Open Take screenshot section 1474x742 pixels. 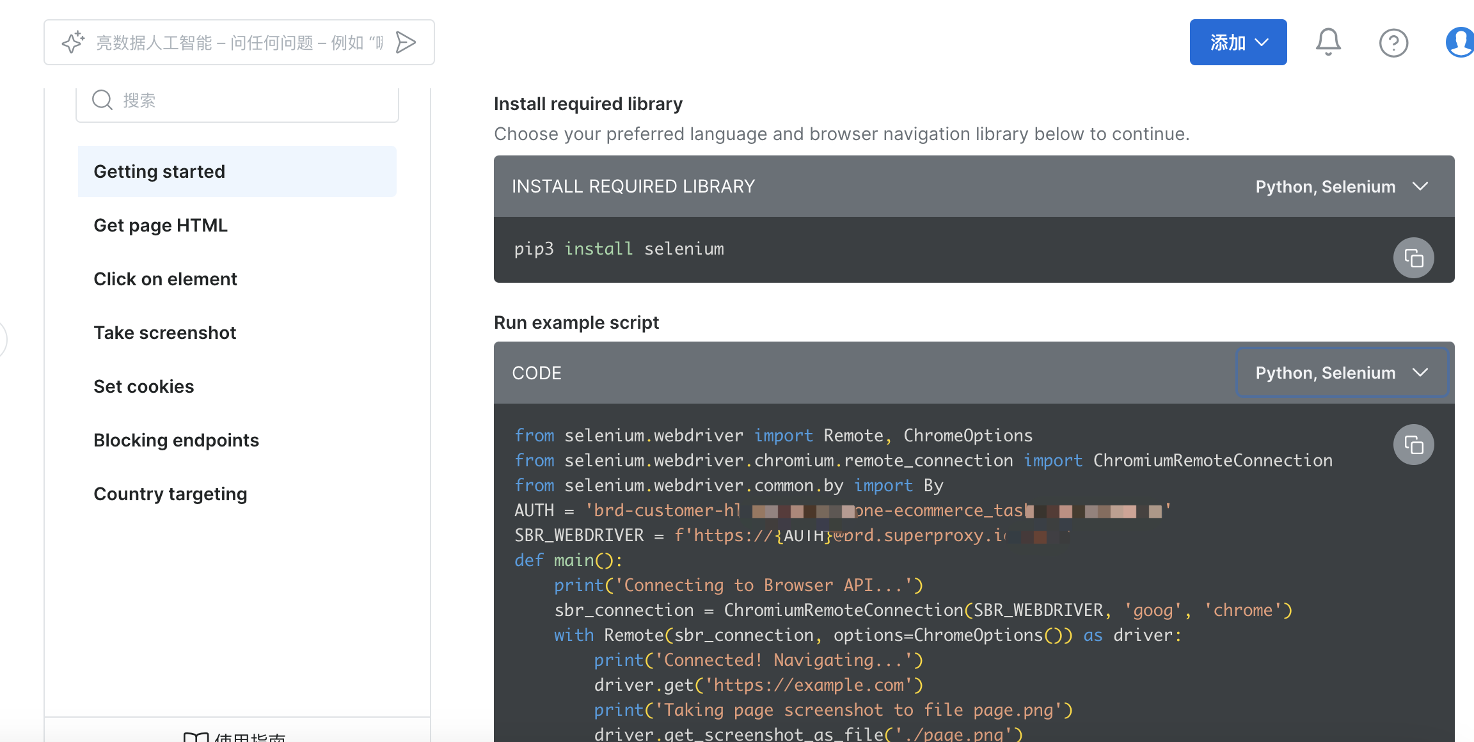164,333
